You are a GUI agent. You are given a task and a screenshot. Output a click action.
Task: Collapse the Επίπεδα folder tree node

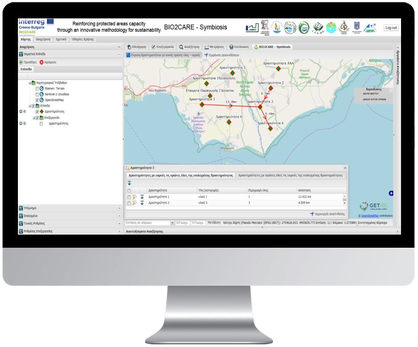coord(30,106)
